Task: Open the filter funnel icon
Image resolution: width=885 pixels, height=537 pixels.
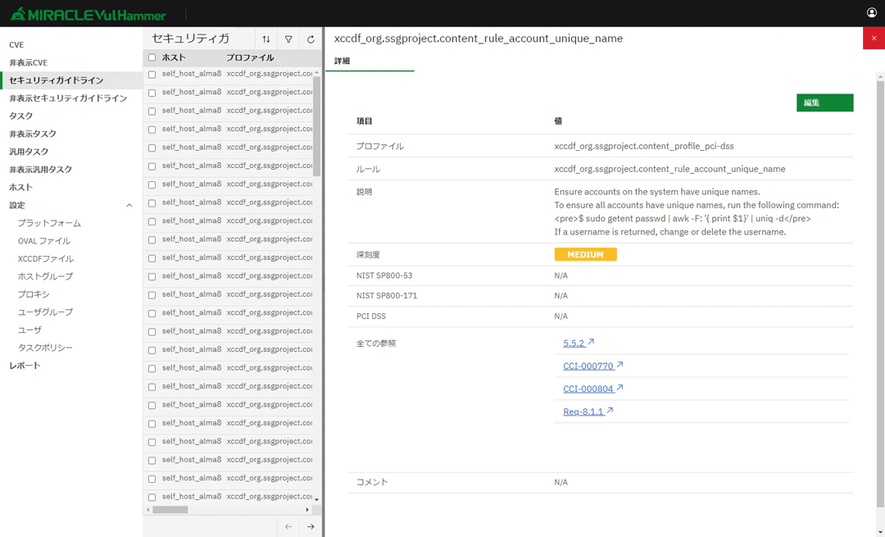Action: 288,39
